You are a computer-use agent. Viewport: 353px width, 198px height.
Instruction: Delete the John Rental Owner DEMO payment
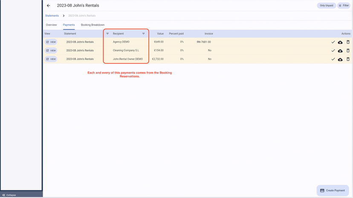[348, 59]
